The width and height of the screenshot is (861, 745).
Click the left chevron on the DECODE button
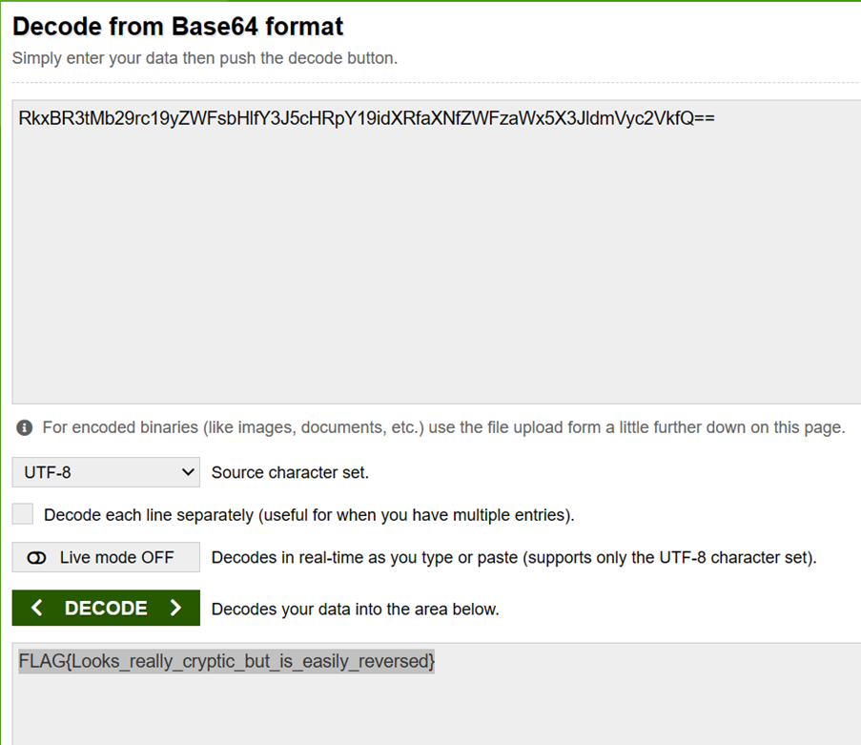tap(36, 609)
